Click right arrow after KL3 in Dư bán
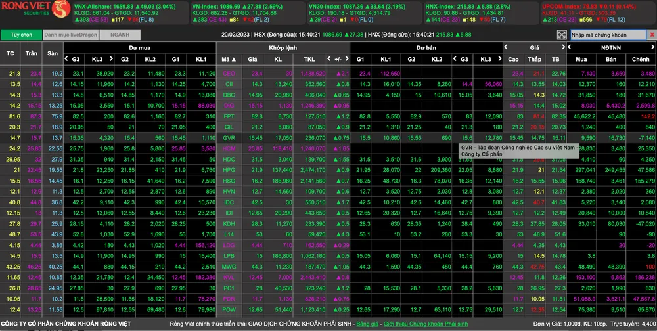Screen dimensions: 657x331 (499, 58)
